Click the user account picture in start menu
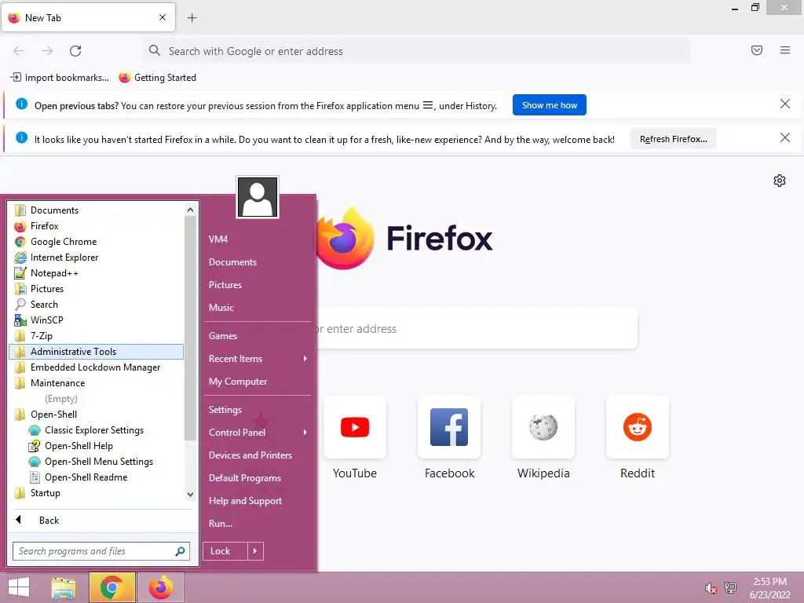Image resolution: width=804 pixels, height=603 pixels. point(258,197)
